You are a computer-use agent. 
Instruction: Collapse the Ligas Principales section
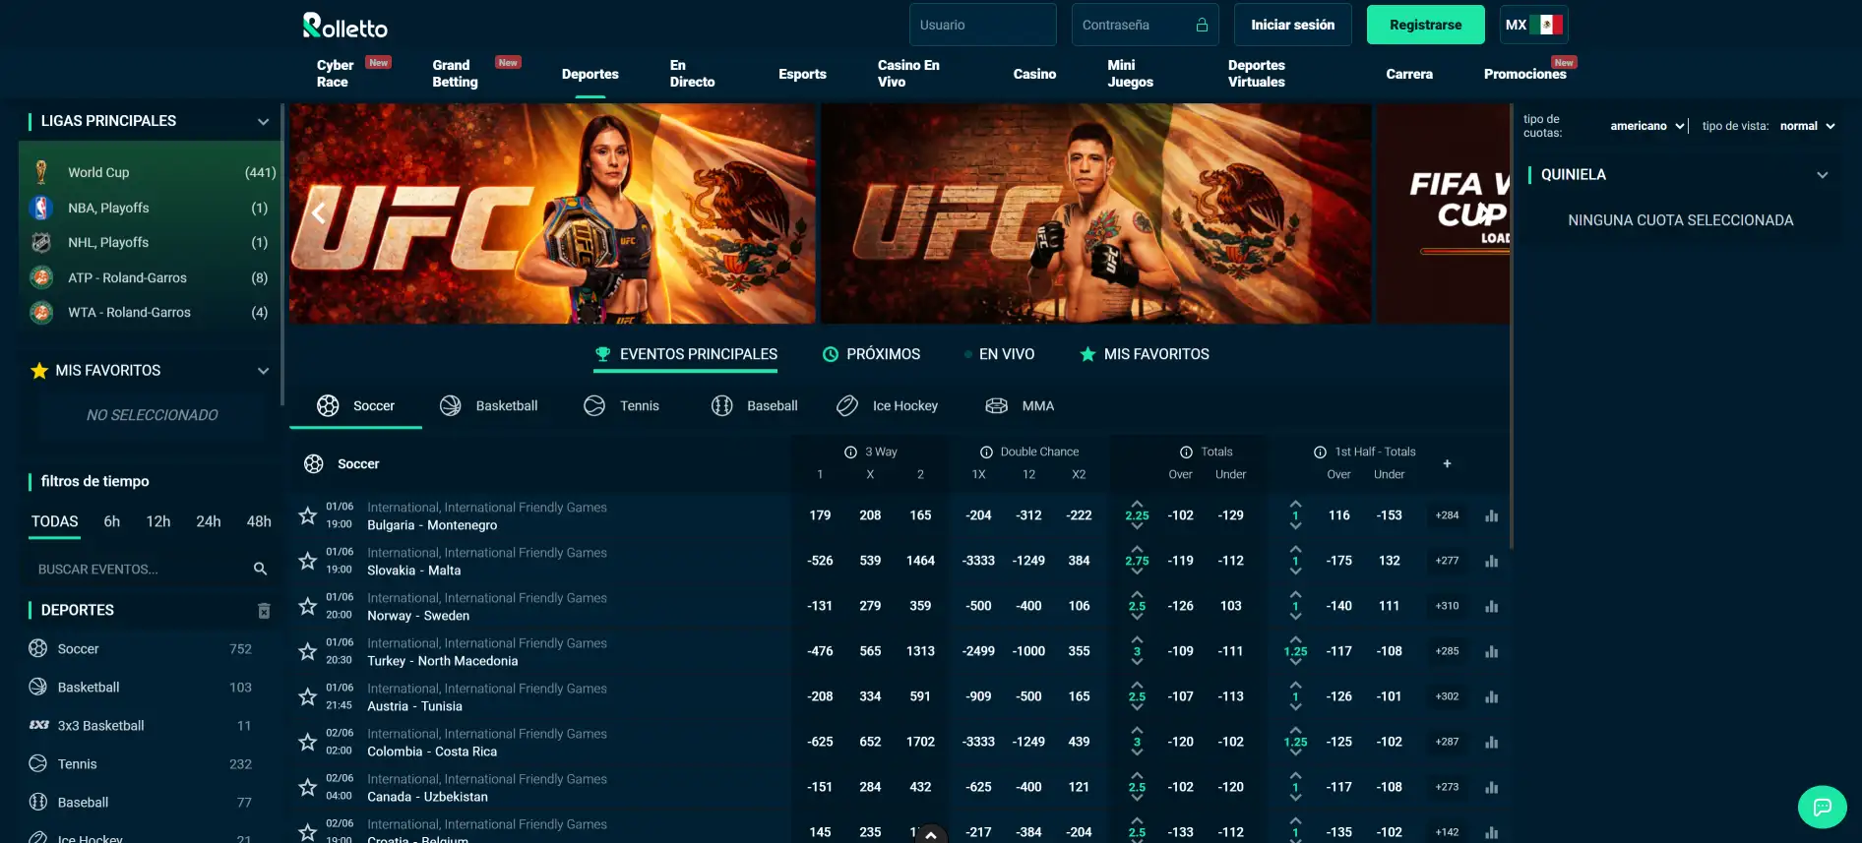click(263, 122)
